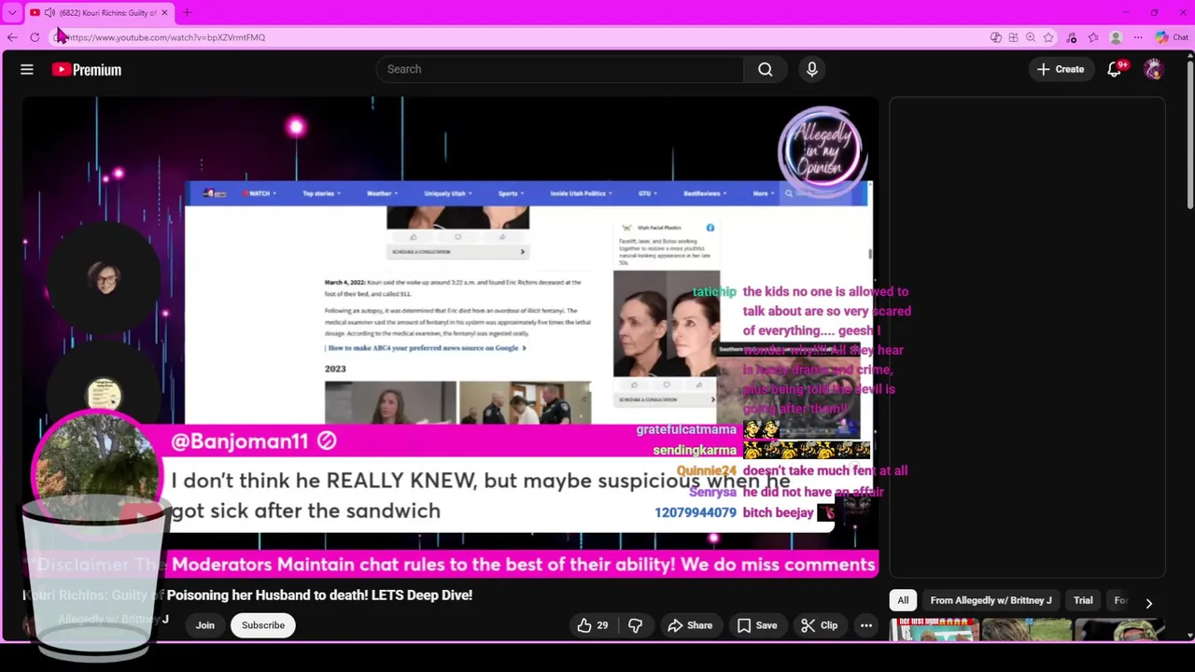This screenshot has width=1195, height=672.
Task: Select From Allegedly w/ Brittney J chip
Action: click(x=991, y=600)
